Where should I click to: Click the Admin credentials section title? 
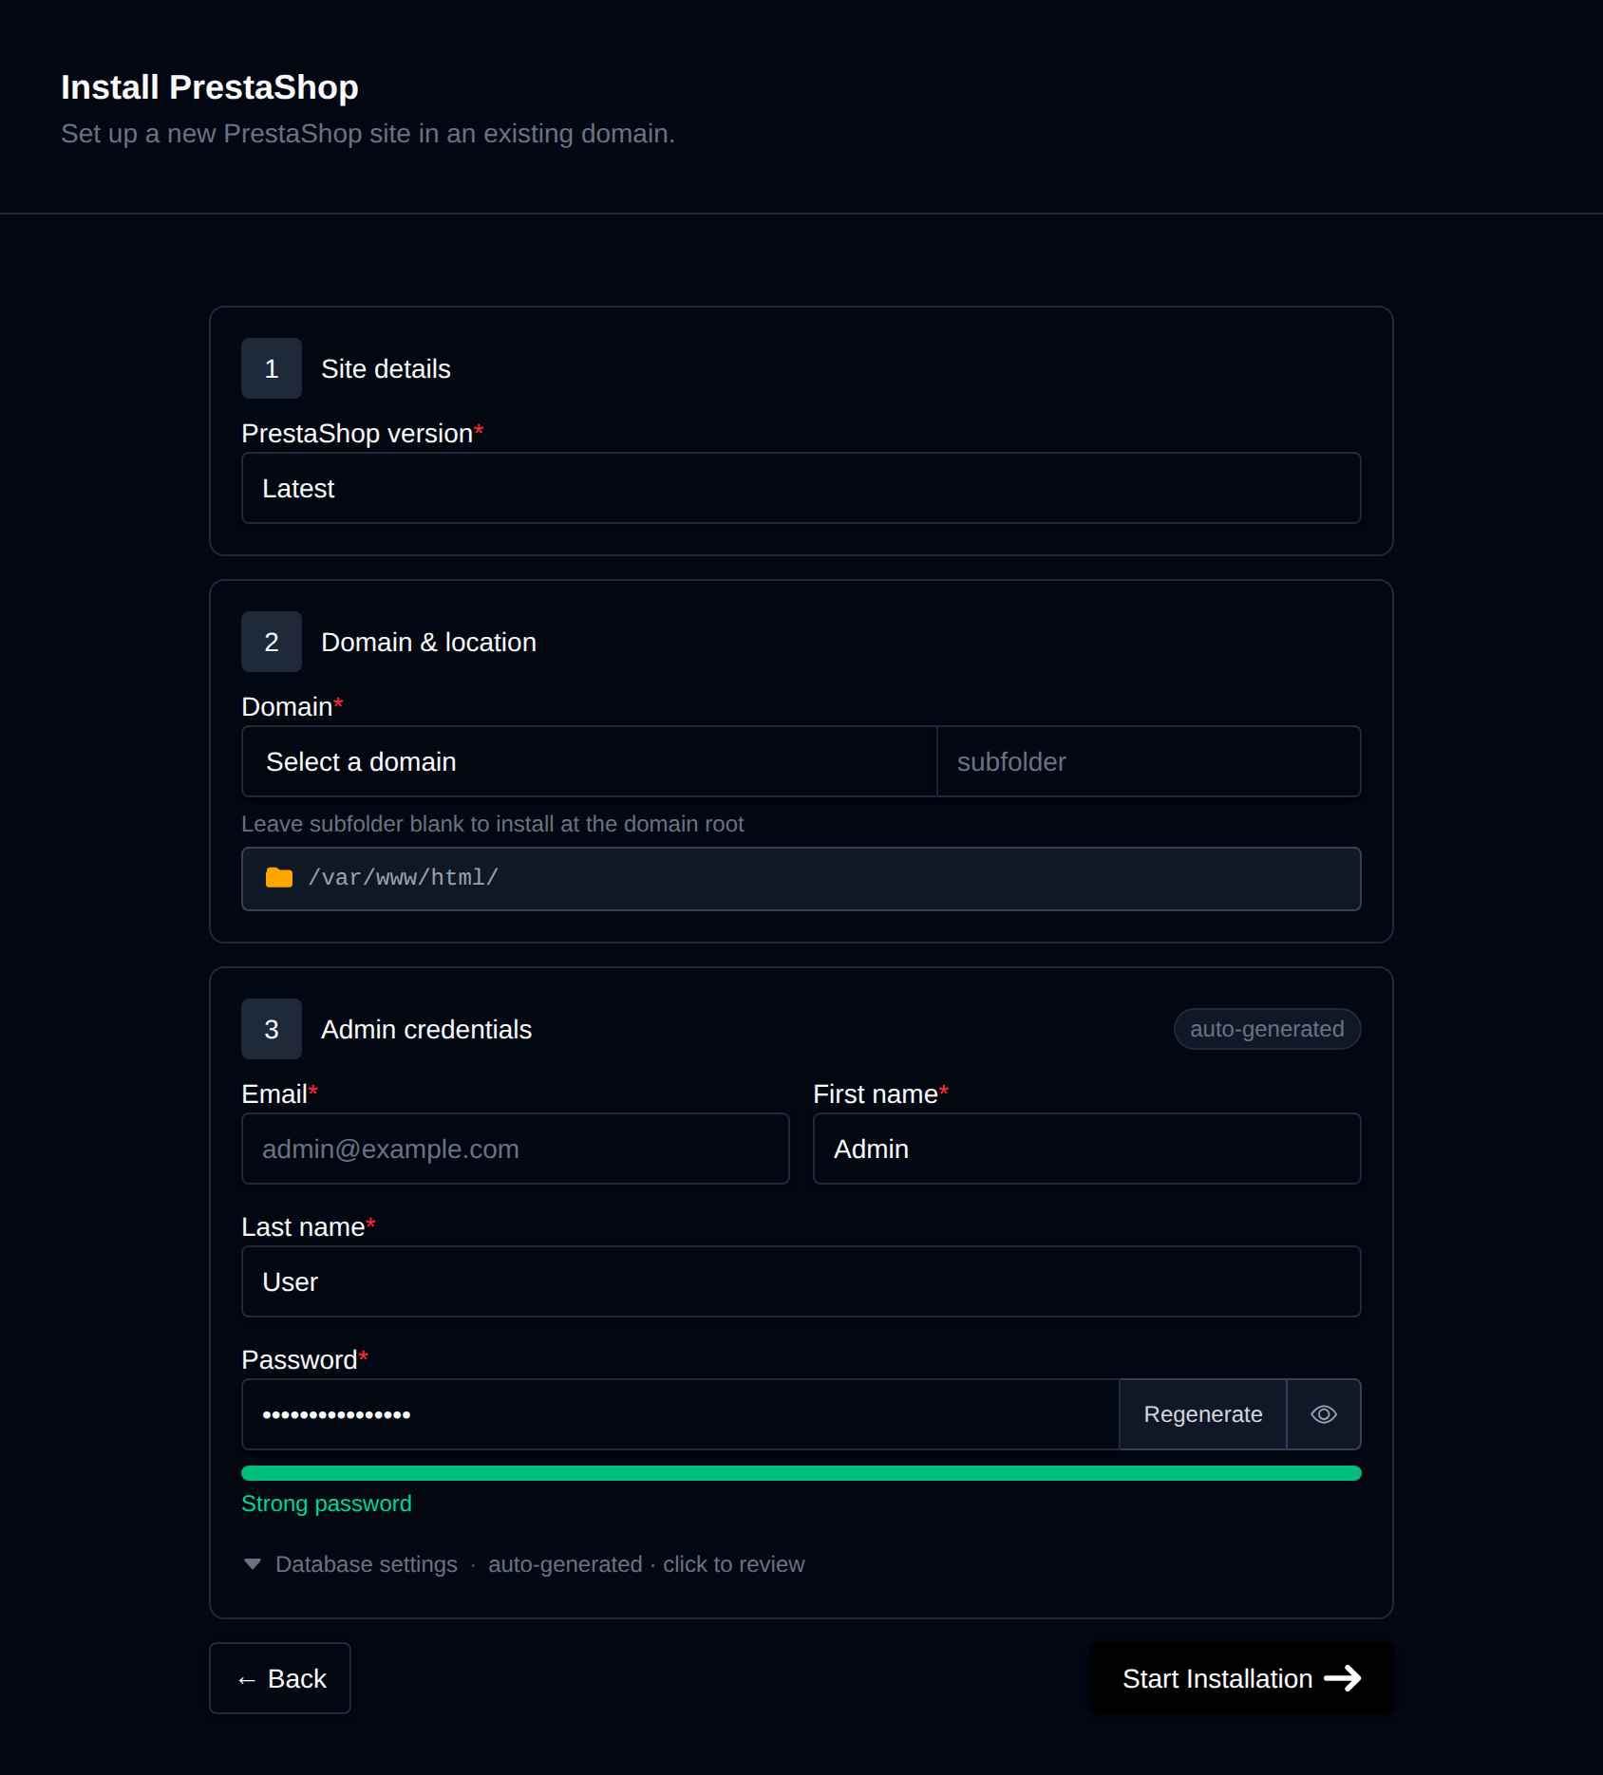click(426, 1029)
